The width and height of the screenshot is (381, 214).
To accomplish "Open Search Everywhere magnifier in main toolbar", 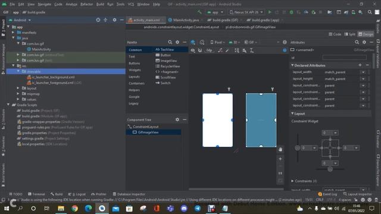I will click(369, 12).
